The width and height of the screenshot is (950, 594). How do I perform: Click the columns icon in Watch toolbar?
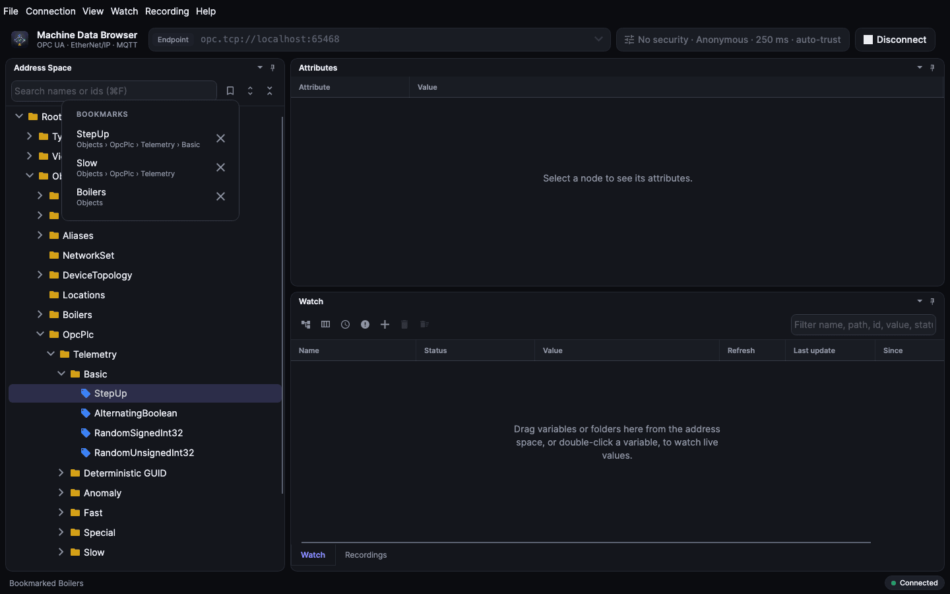pos(326,325)
